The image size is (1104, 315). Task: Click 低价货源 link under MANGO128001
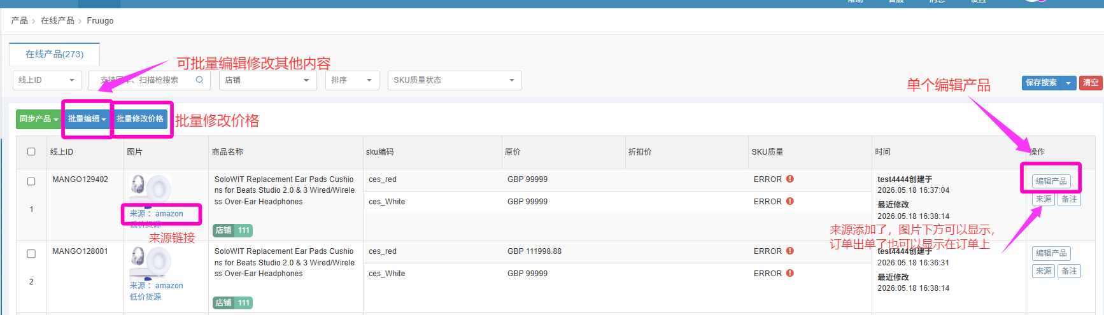pos(145,297)
